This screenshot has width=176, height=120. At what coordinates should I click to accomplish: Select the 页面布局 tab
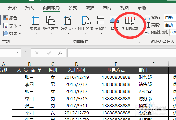tap(51, 8)
